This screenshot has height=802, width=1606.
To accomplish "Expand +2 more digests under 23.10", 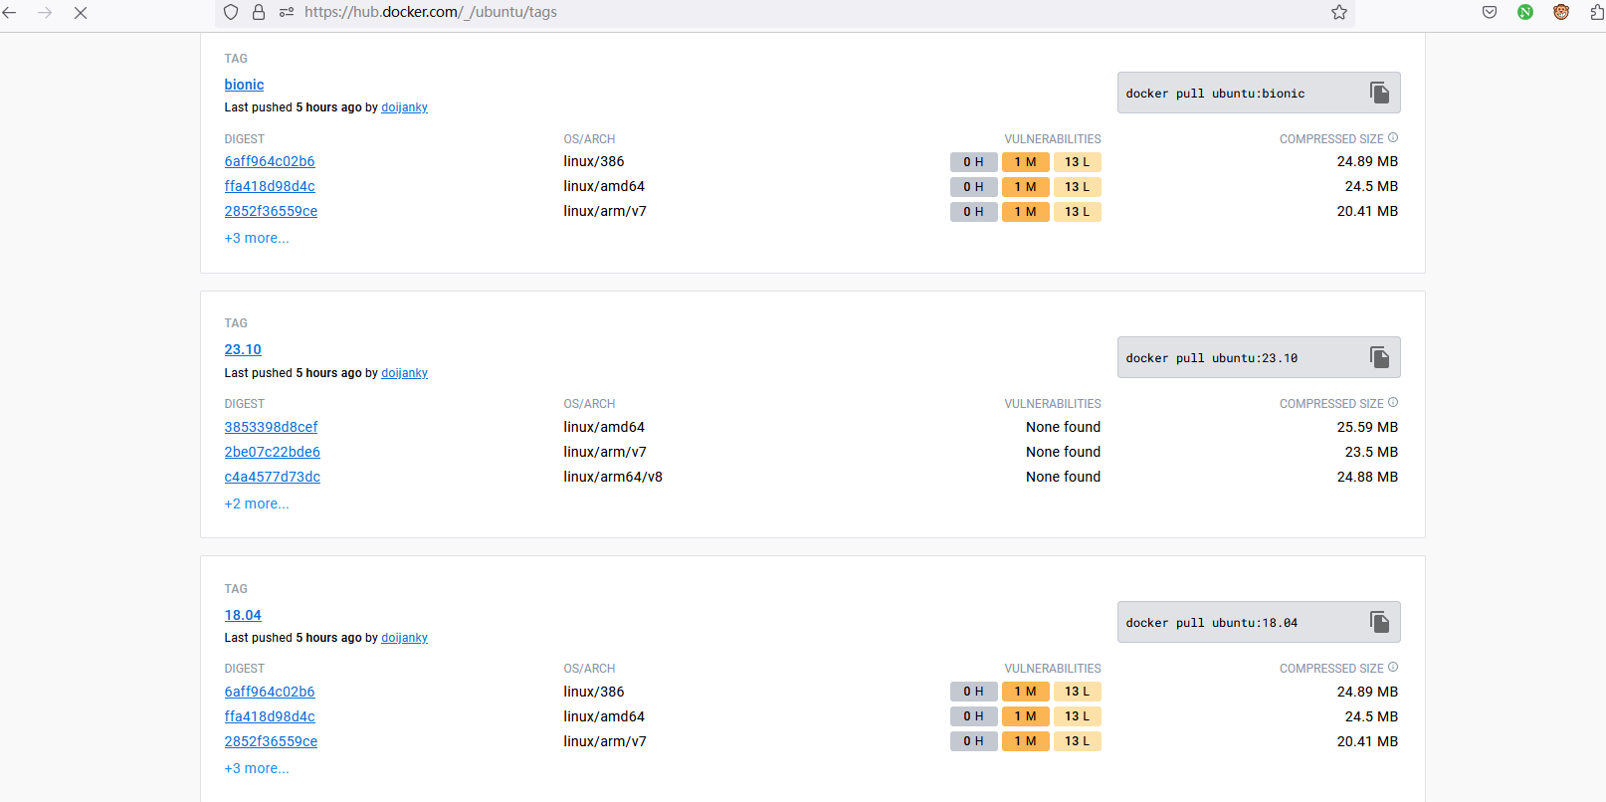I will pos(257,503).
